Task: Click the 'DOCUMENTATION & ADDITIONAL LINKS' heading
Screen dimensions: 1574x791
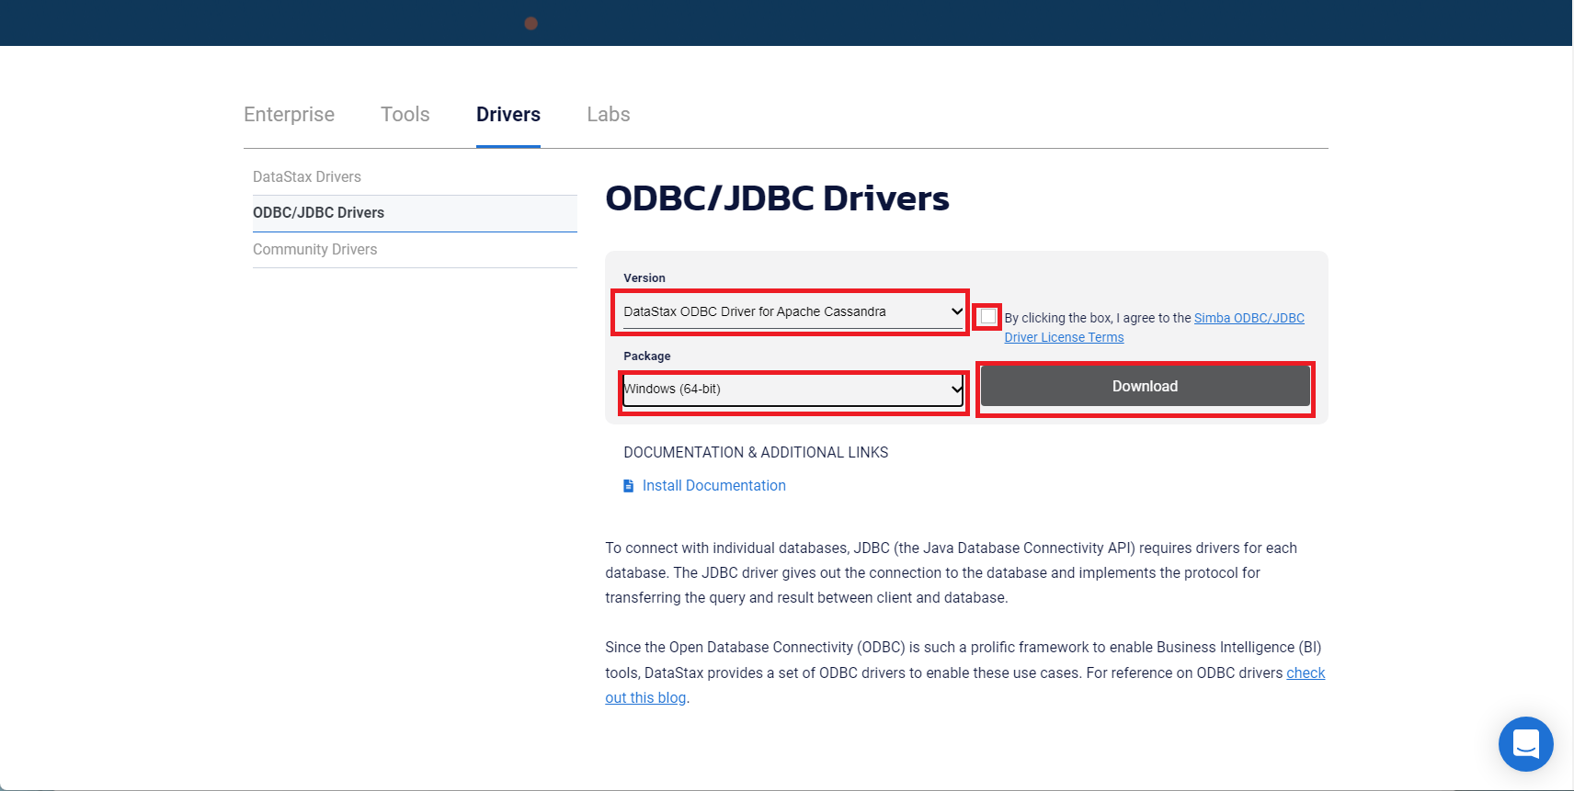Action: (x=756, y=453)
